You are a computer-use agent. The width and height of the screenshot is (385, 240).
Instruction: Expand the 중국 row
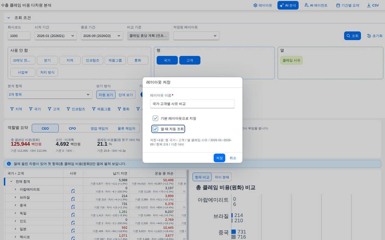click(x=15, y=205)
